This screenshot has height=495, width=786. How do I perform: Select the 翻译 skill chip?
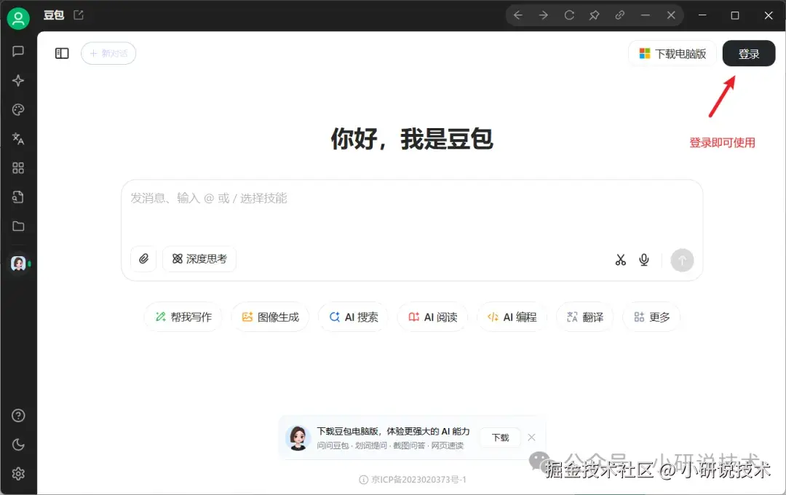585,317
